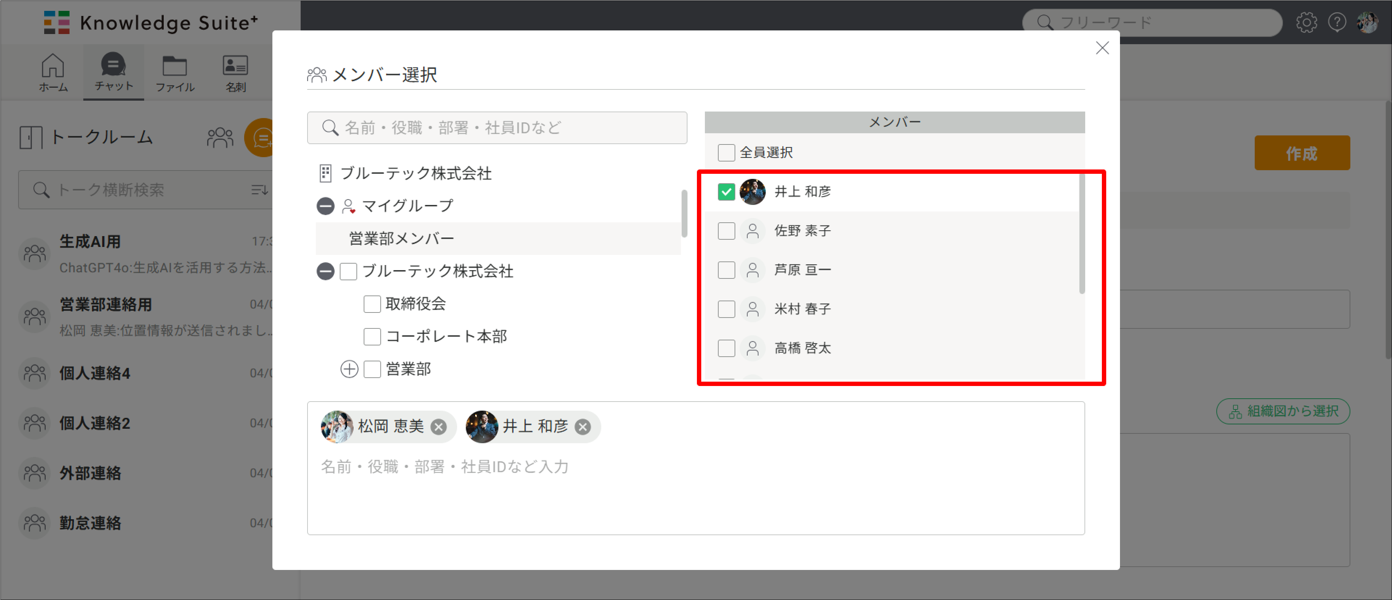The image size is (1392, 600).
Task: Click the organization tree scrollbar
Action: pos(684,213)
